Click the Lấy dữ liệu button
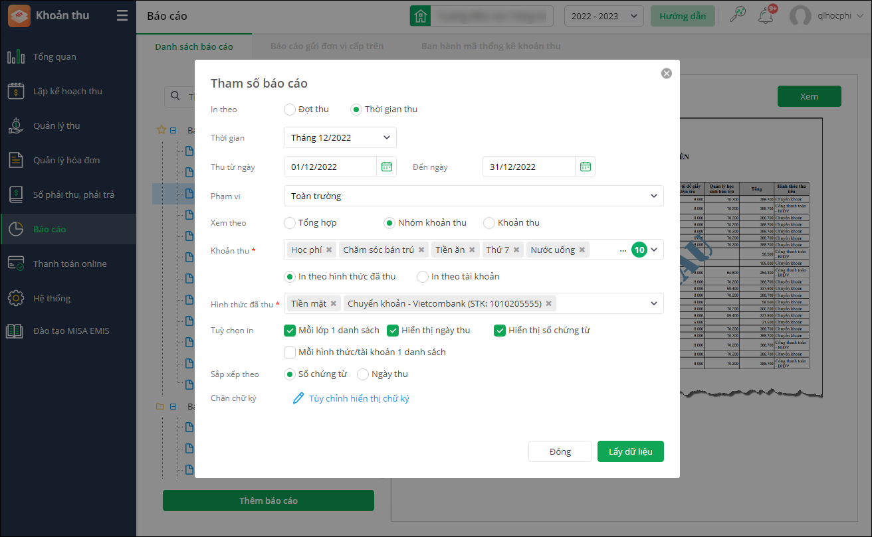This screenshot has height=537, width=872. [631, 451]
